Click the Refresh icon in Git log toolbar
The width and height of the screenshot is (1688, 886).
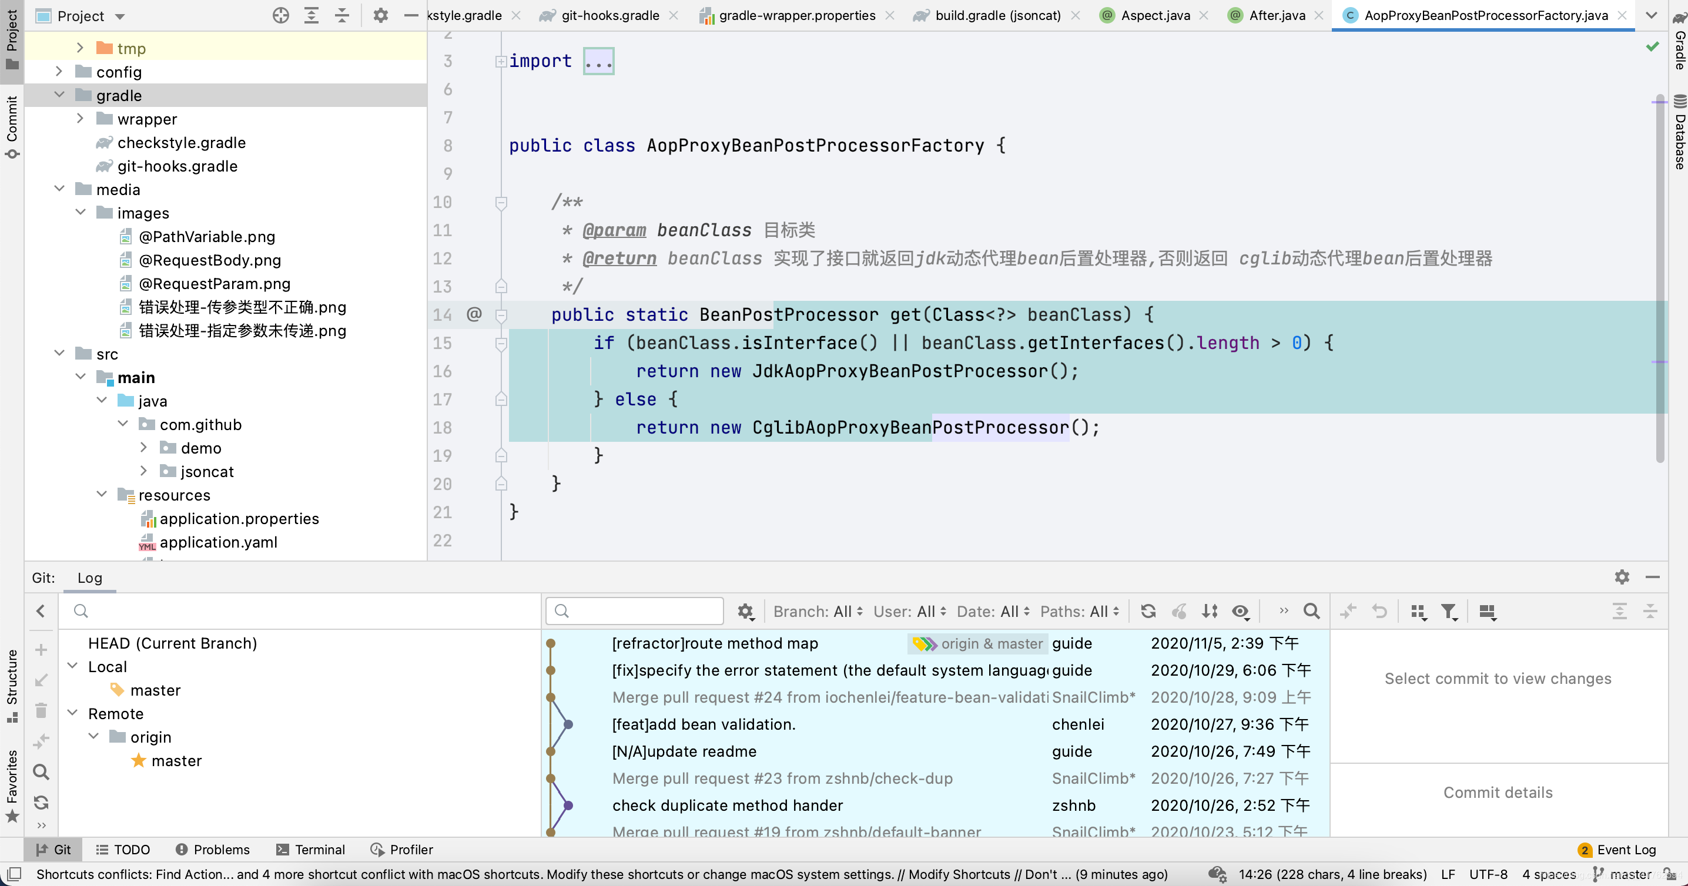coord(1148,611)
